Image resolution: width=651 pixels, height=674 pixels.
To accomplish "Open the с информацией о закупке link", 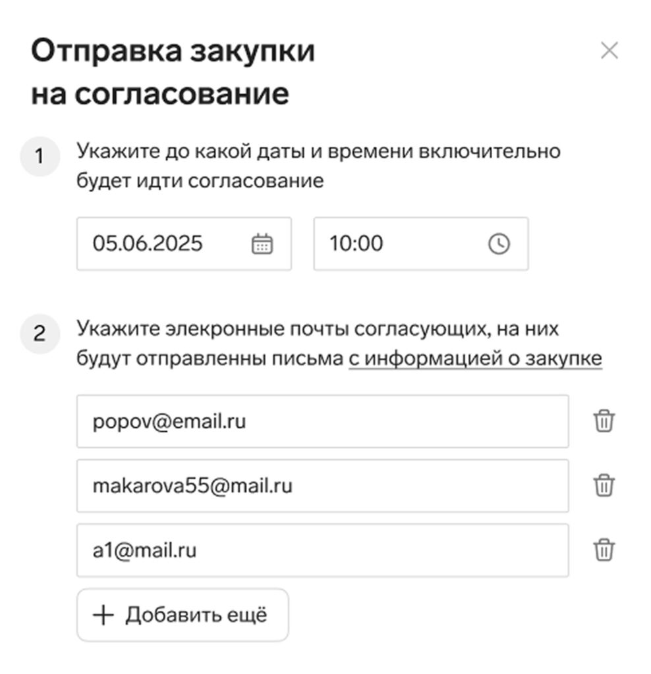I will tap(475, 359).
